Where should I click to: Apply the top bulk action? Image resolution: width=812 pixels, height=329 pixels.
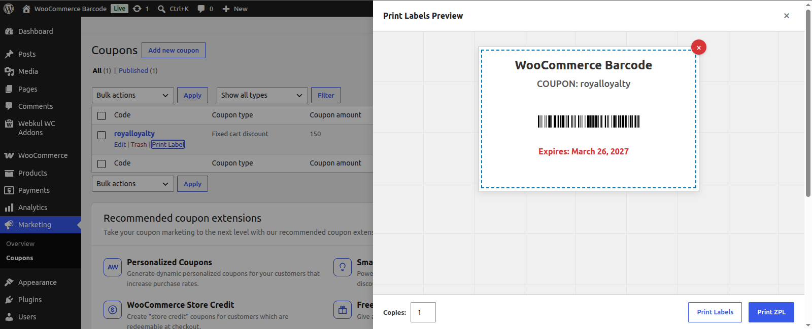[192, 95]
